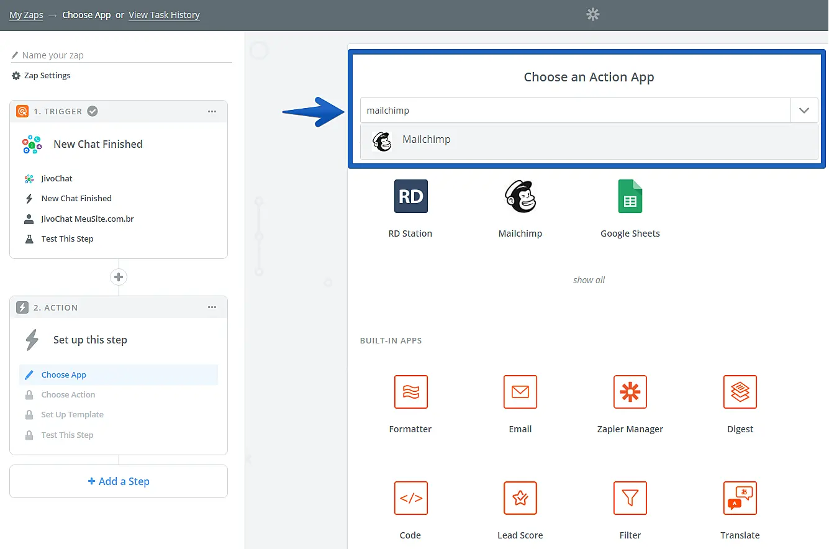
Task: Expand the action app search dropdown arrow
Action: coord(804,111)
